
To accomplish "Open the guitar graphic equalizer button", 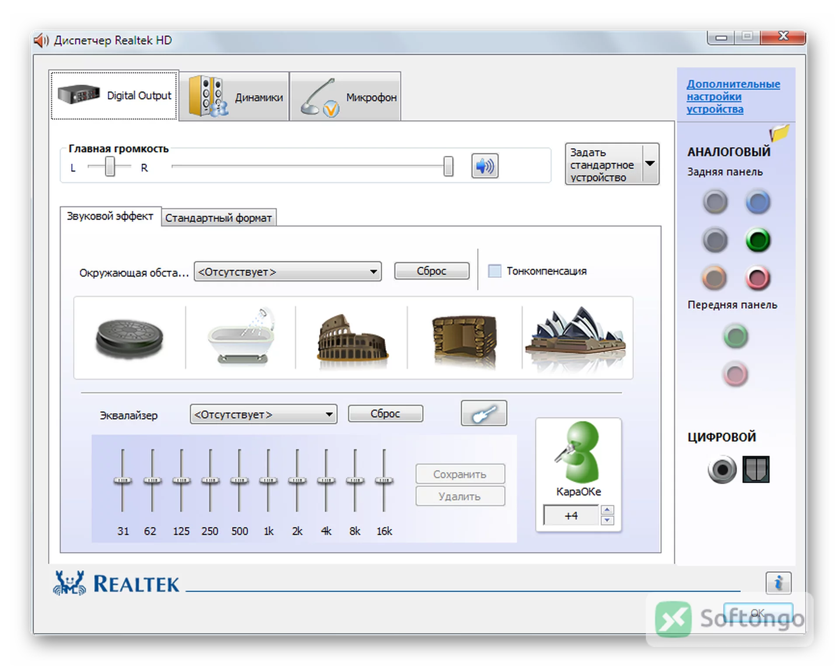I will coord(484,413).
